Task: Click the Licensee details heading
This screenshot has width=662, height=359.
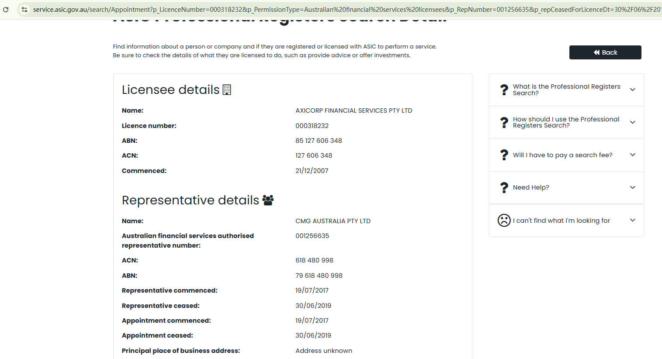Action: [171, 90]
